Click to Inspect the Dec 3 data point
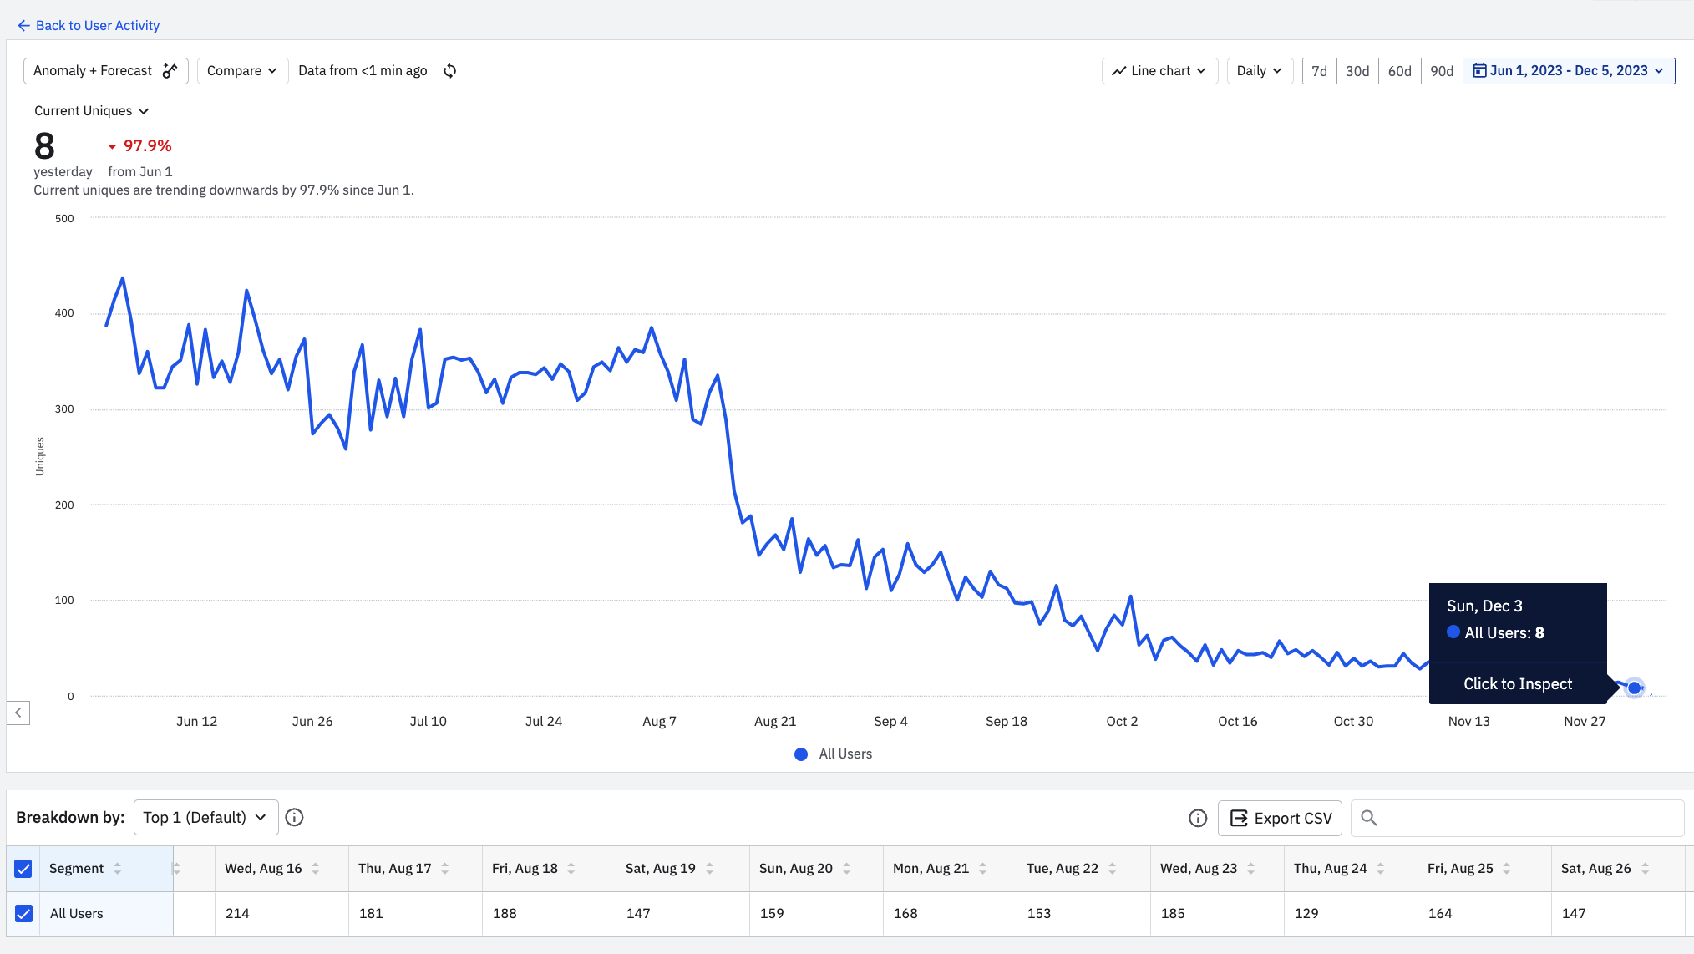Screen dimensions: 1694x954 pyautogui.click(x=1517, y=684)
